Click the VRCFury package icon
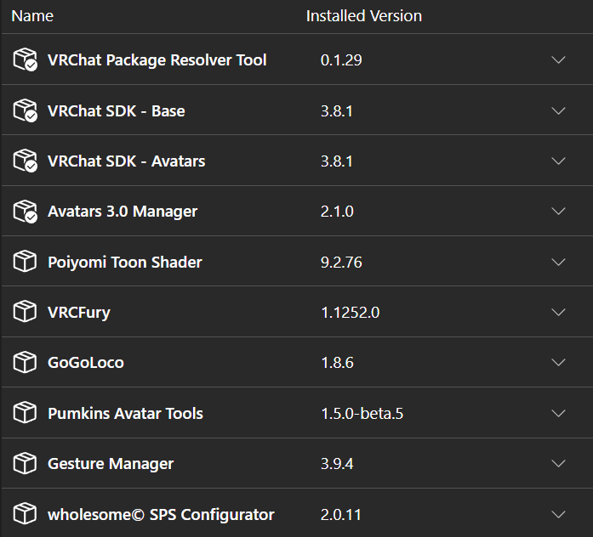Screen dimensions: 593x537 click(25, 312)
